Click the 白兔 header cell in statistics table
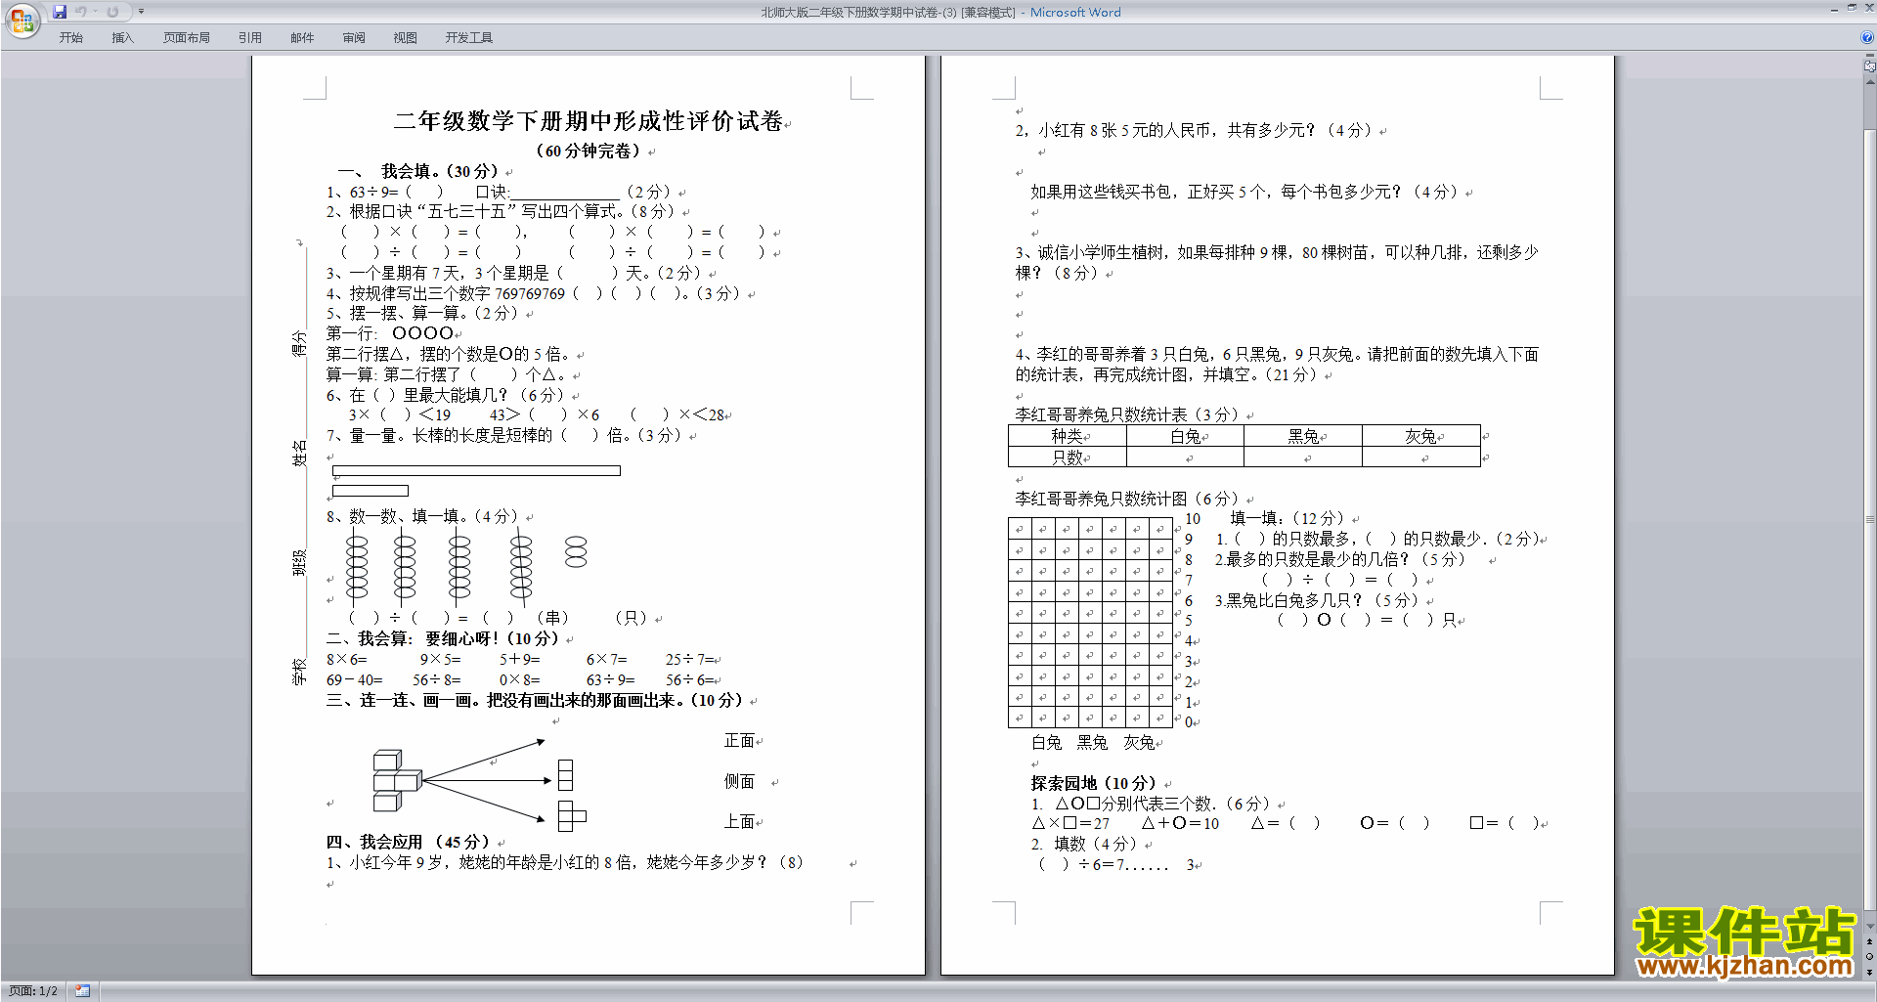 click(1185, 436)
